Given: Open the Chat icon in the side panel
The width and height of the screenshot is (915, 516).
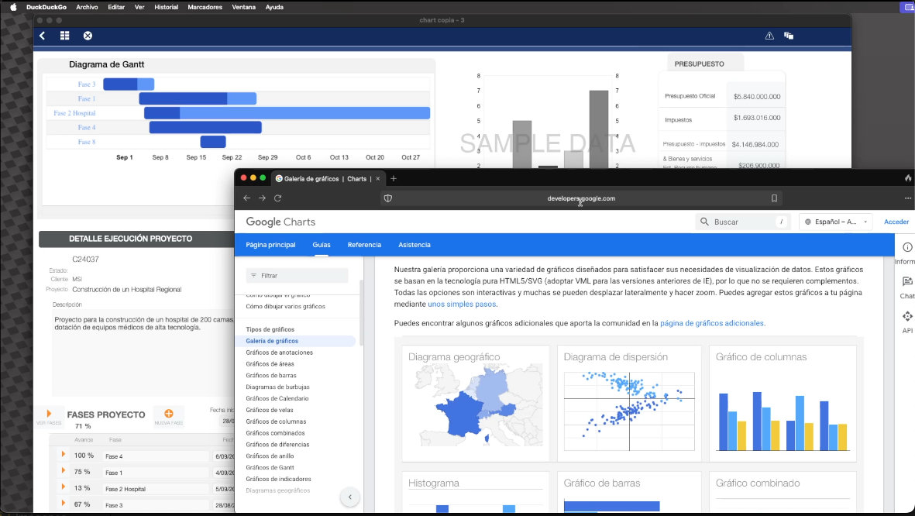Looking at the screenshot, I should (907, 282).
